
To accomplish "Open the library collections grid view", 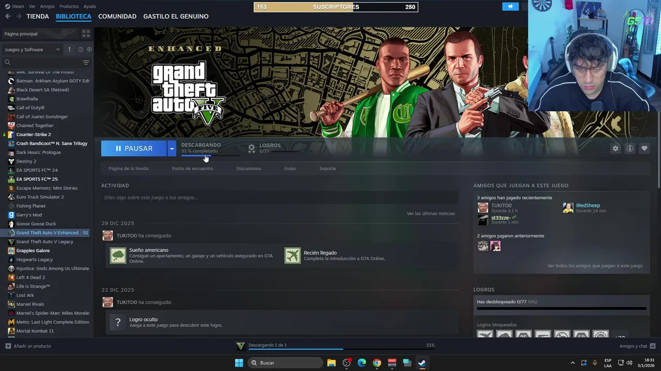I will pyautogui.click(x=86, y=33).
